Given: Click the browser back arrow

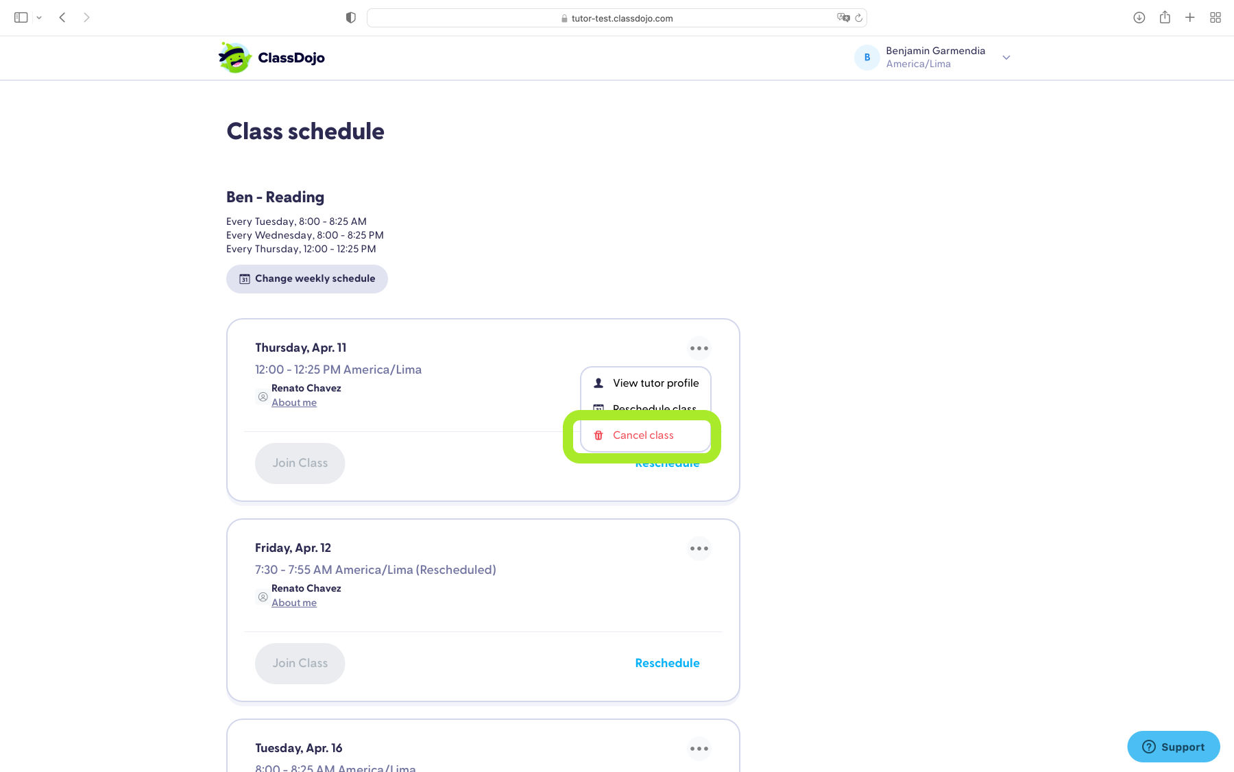Looking at the screenshot, I should point(62,18).
